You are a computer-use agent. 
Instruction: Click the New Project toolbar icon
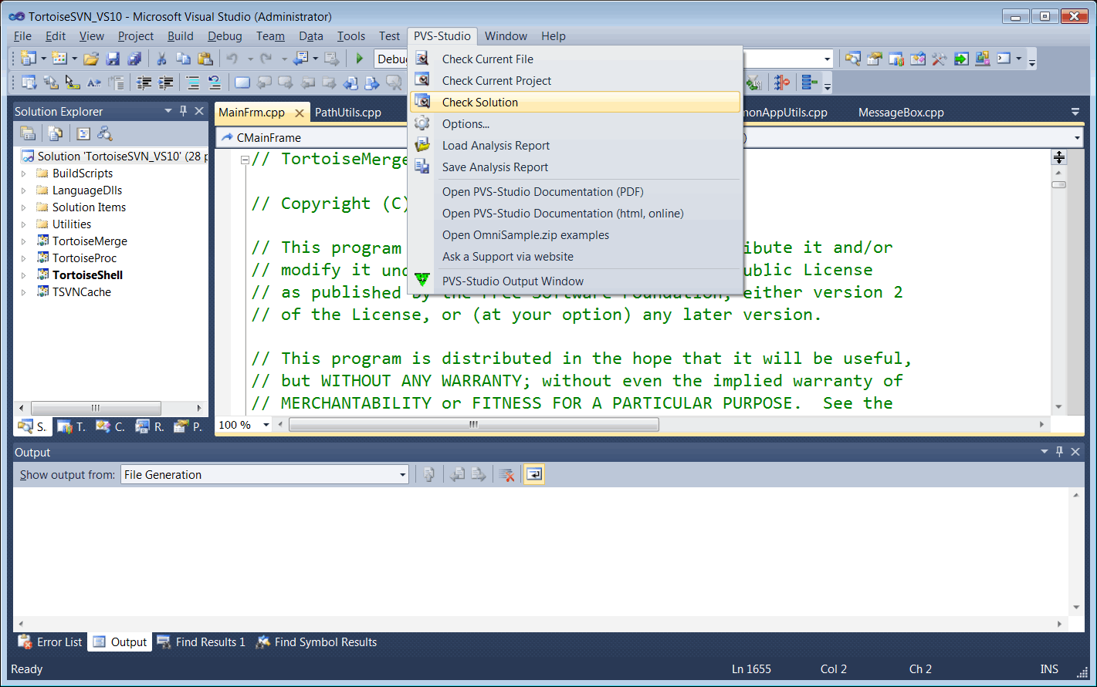pyautogui.click(x=29, y=59)
